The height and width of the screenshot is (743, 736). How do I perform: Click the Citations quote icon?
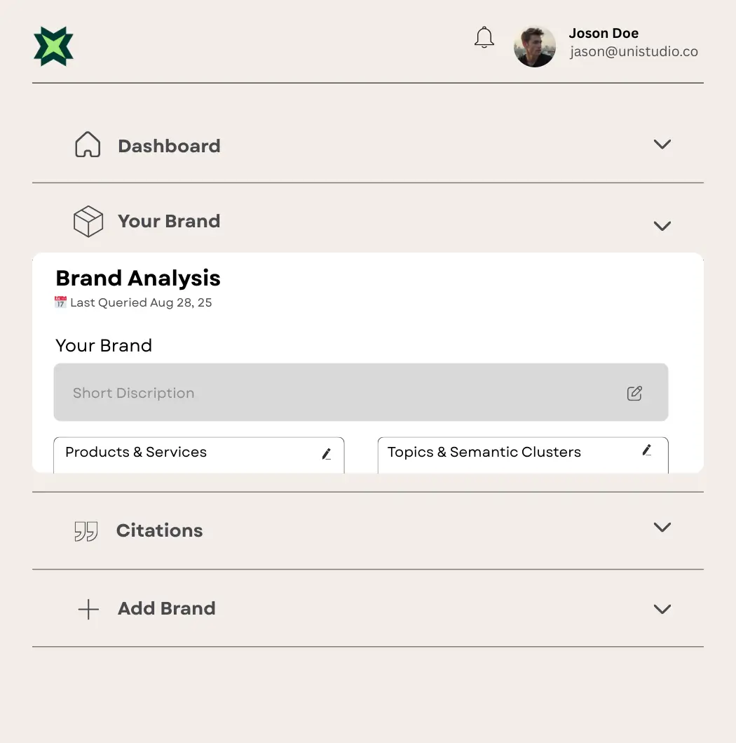click(x=86, y=531)
